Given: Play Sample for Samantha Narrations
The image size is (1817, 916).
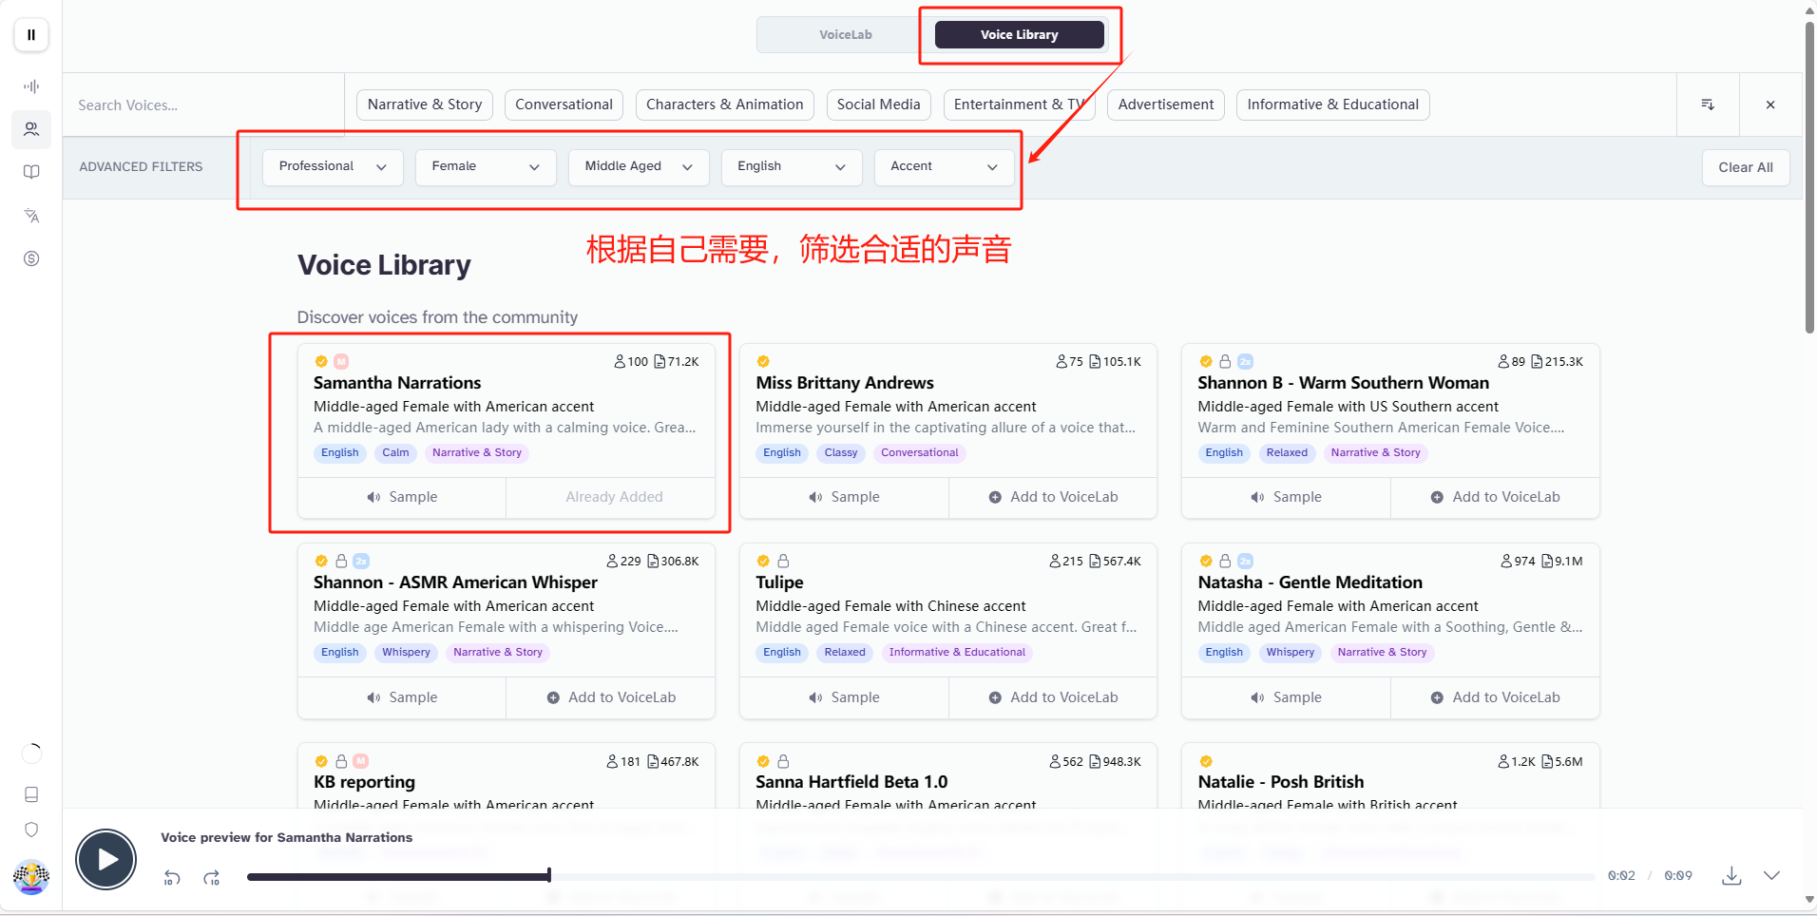Looking at the screenshot, I should [x=402, y=497].
